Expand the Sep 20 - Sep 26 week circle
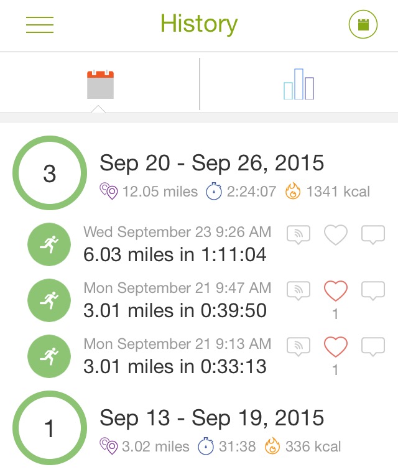This screenshot has width=398, height=472. tap(50, 174)
